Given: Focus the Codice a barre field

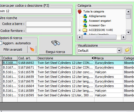Looking at the screenshot, I should pyautogui.click(x=49, y=24).
